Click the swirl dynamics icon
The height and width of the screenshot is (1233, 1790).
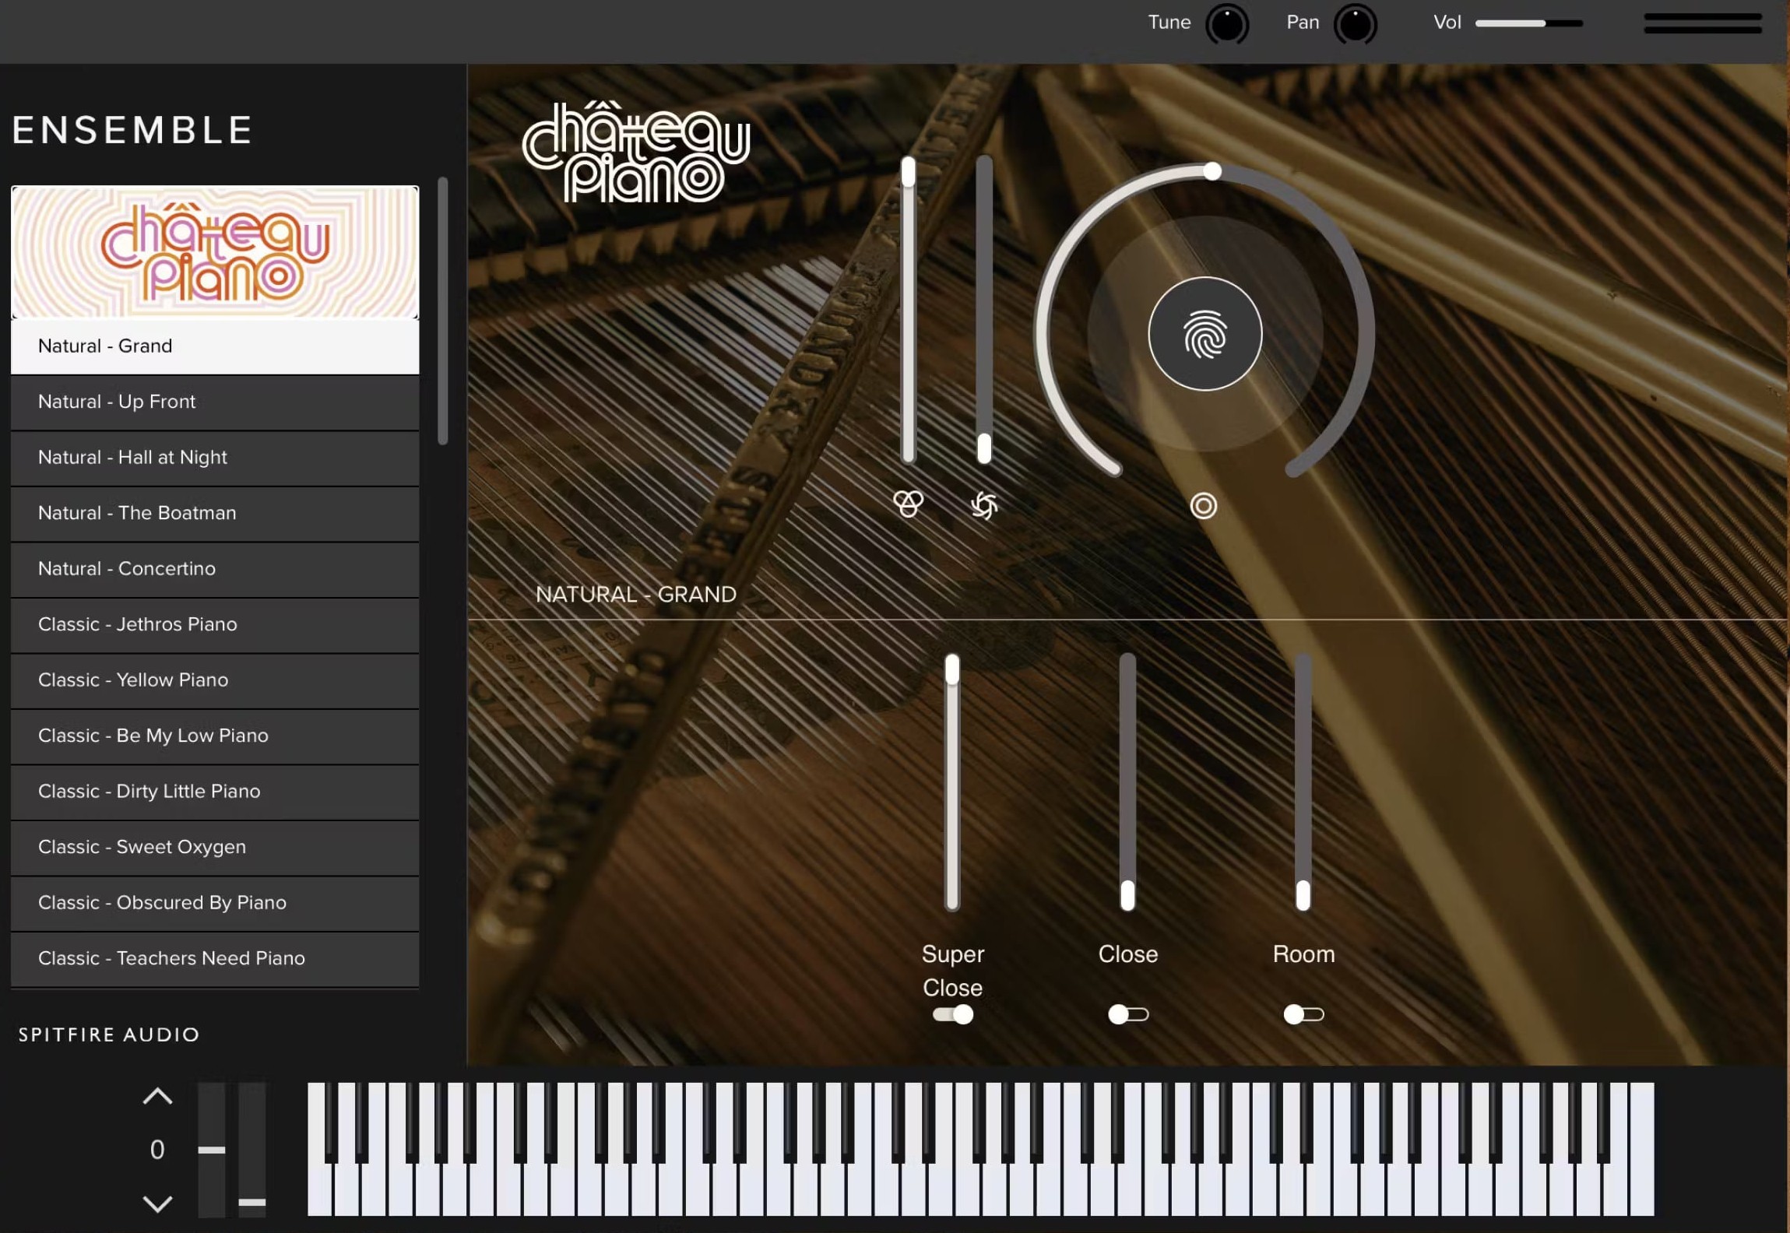(x=984, y=506)
